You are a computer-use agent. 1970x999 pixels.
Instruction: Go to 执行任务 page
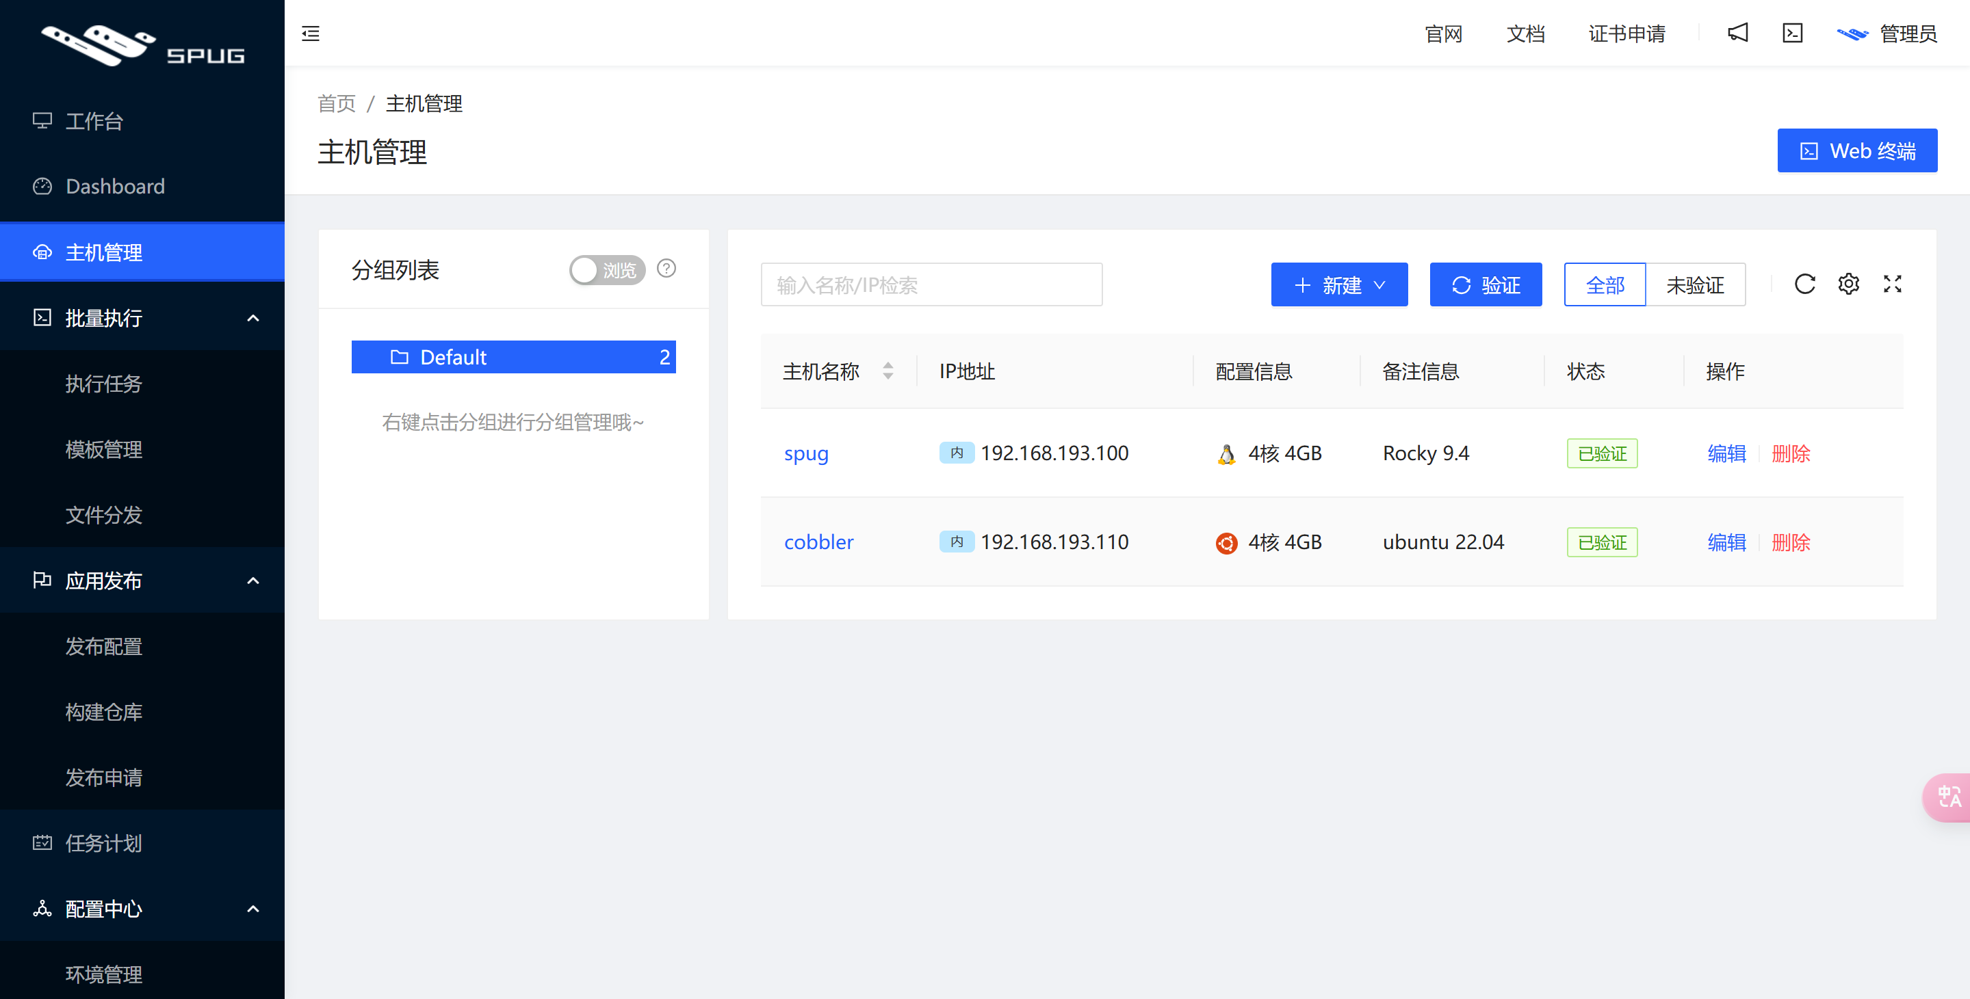coord(142,384)
